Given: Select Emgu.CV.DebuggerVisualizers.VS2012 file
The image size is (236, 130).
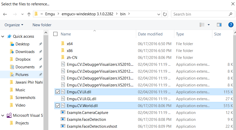Looking at the screenshot, I should click(x=100, y=71).
